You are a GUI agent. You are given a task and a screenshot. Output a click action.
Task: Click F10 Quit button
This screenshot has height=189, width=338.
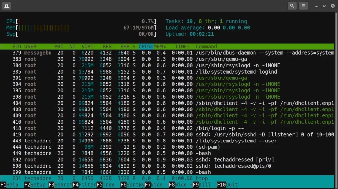pyautogui.click(x=227, y=185)
